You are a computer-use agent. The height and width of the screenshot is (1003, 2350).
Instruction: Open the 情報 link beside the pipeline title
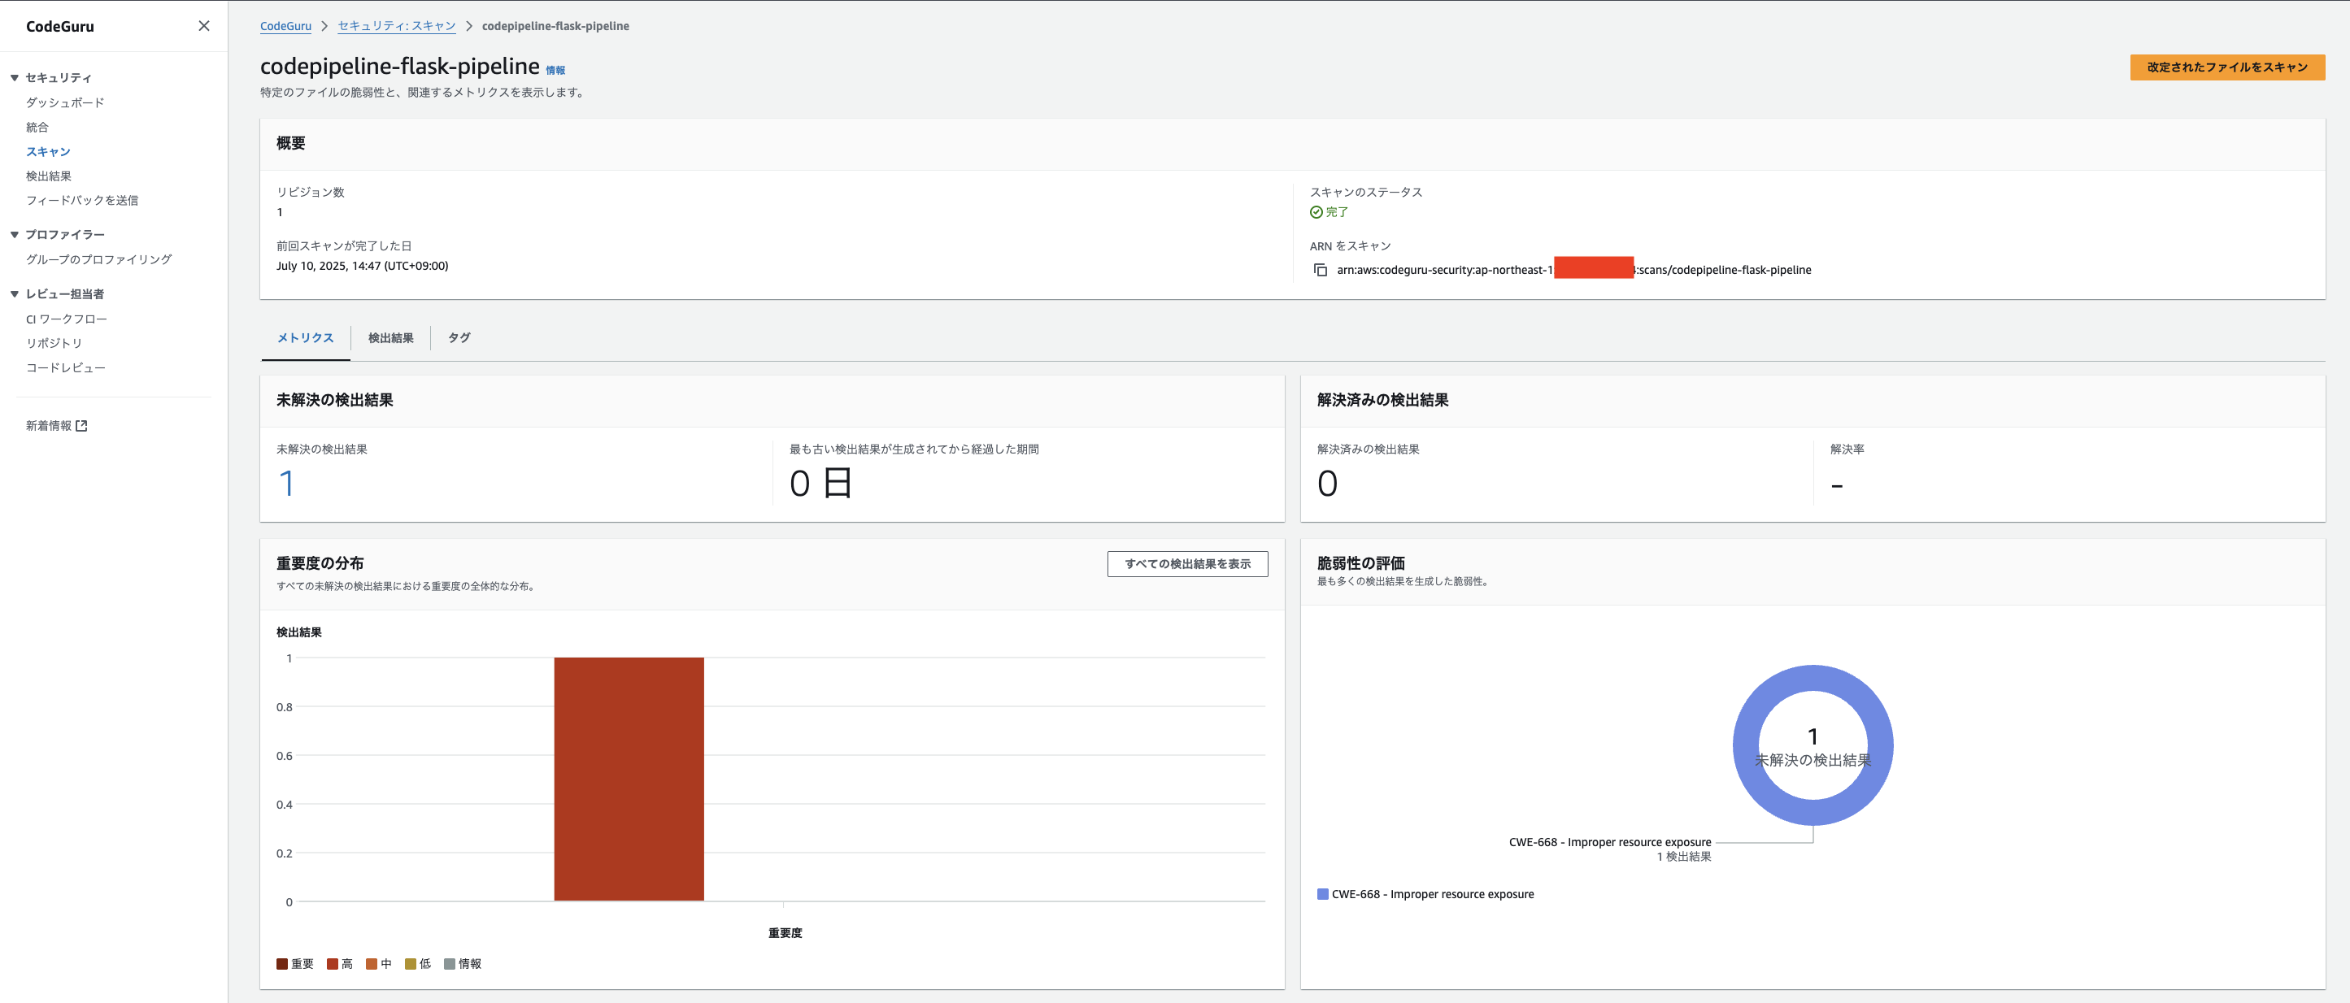click(x=557, y=68)
